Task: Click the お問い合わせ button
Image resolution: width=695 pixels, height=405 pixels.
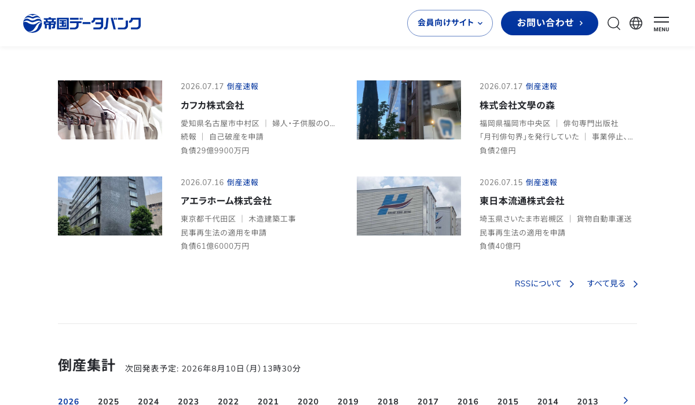Action: click(x=550, y=23)
